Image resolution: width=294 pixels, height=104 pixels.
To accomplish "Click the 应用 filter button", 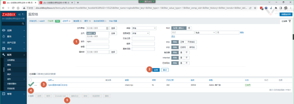I will pyautogui.click(x=156, y=70).
